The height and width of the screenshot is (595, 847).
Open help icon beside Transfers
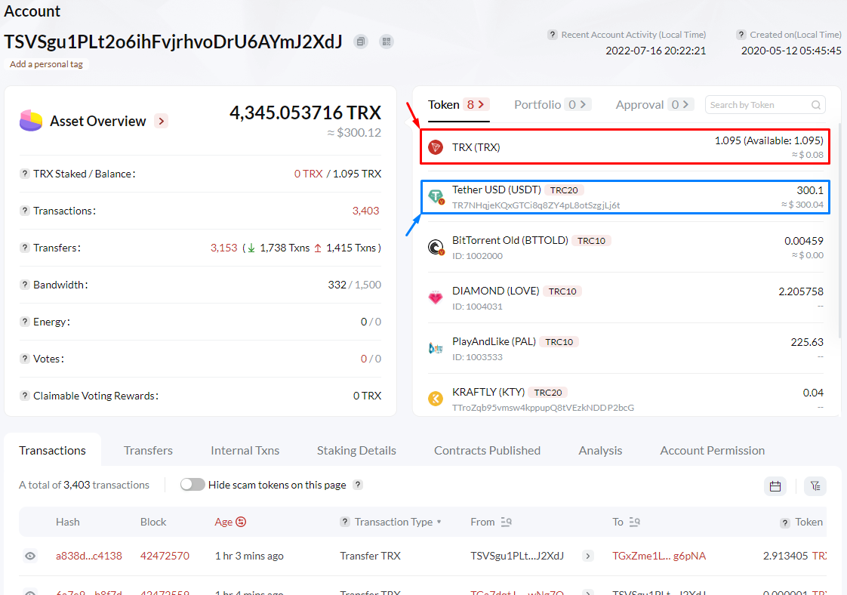click(x=25, y=248)
